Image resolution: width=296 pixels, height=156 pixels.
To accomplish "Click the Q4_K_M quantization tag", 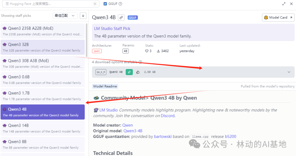I will coord(101,72).
